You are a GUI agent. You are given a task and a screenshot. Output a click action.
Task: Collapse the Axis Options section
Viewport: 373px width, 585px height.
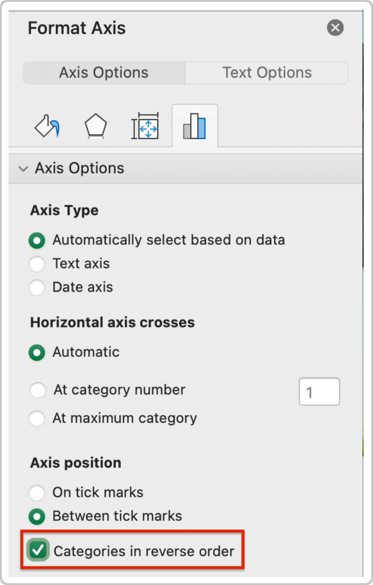(23, 168)
